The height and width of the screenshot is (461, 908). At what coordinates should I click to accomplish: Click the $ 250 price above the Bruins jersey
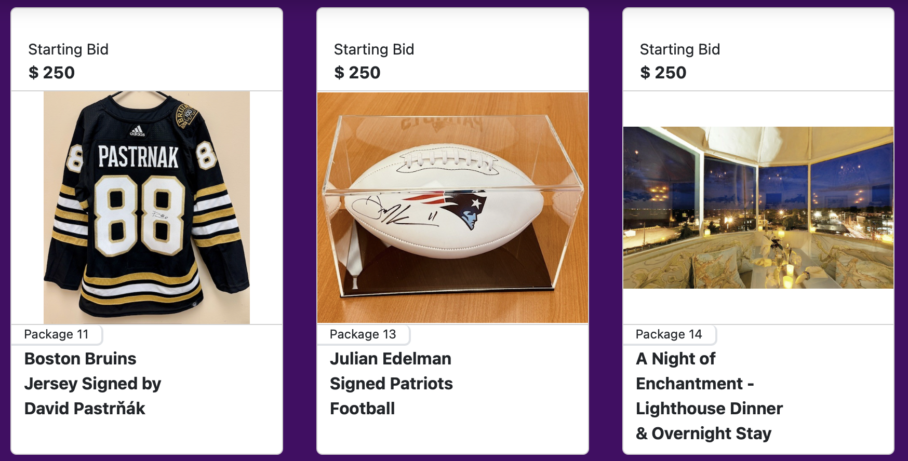click(51, 73)
